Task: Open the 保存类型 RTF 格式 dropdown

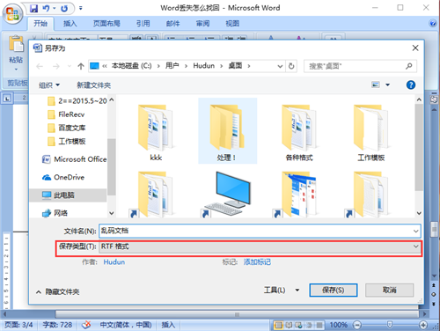Action: (260, 246)
